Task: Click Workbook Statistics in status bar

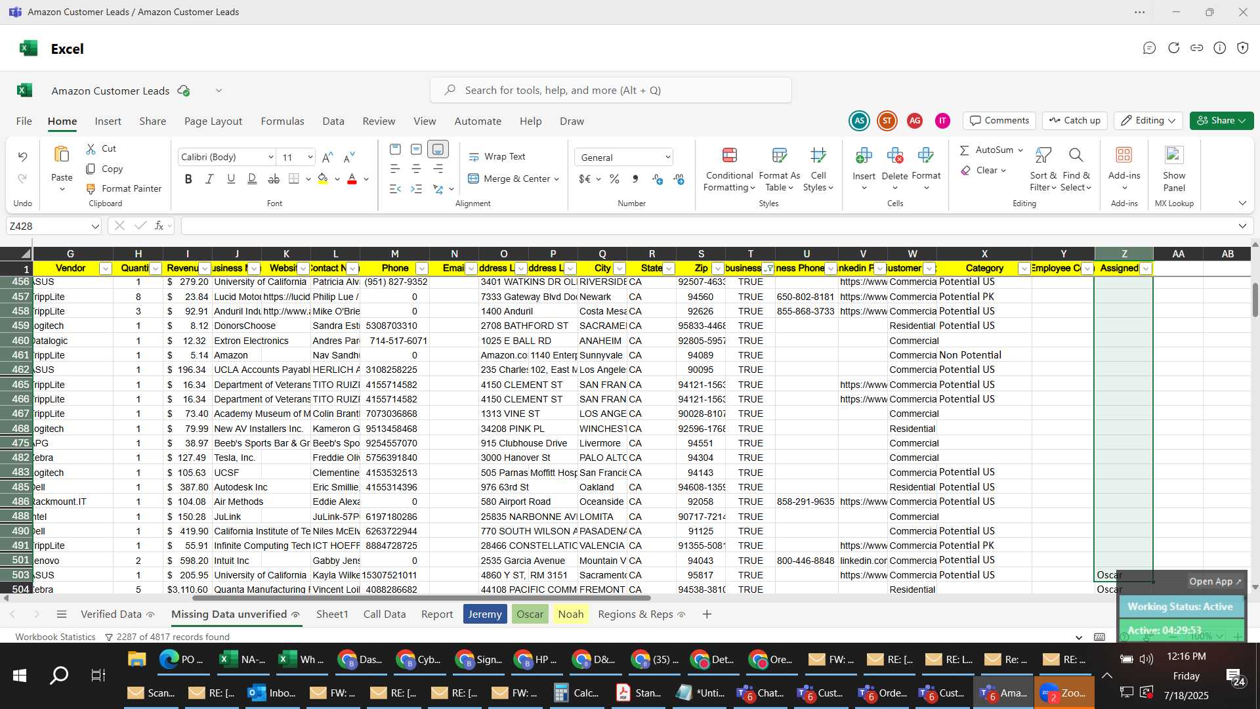Action: pyautogui.click(x=55, y=637)
